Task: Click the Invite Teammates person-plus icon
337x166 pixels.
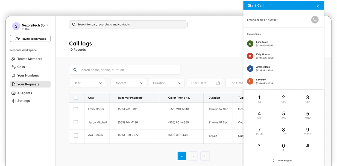Action: [18, 39]
